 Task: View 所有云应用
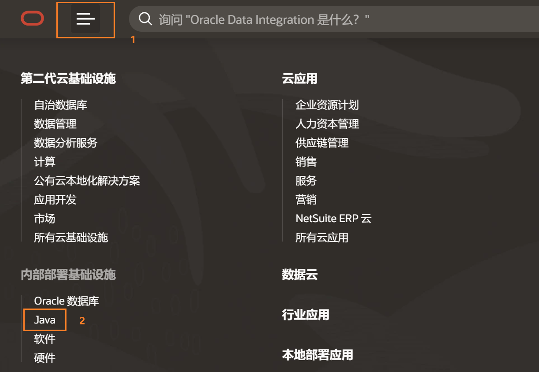322,238
